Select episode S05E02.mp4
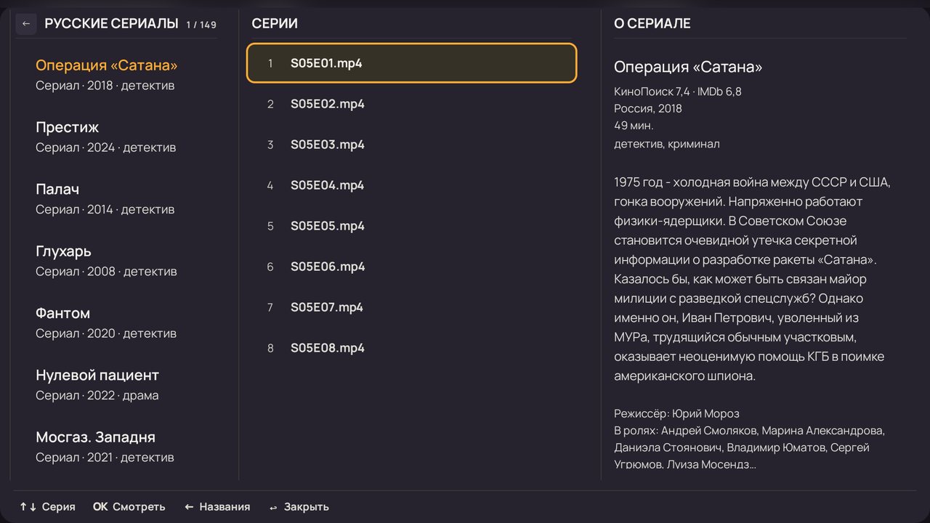Screen dimensions: 930x523 pyautogui.click(x=411, y=104)
